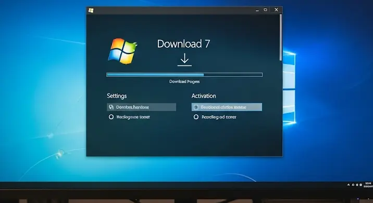Close the download dialog window
Viewport: 373px width, 203px height.
[x=276, y=10]
